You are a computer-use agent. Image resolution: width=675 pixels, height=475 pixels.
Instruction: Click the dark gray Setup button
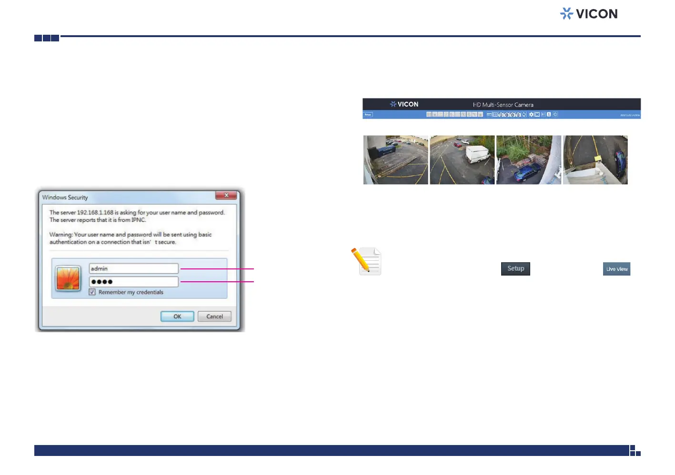[x=515, y=269]
